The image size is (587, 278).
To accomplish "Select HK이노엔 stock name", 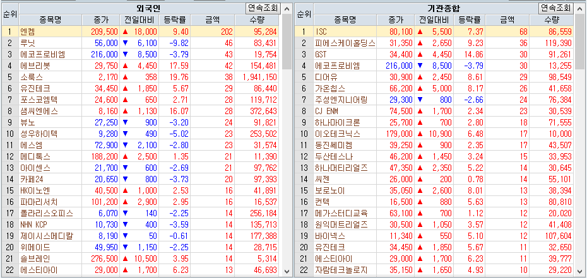I will pos(35,190).
